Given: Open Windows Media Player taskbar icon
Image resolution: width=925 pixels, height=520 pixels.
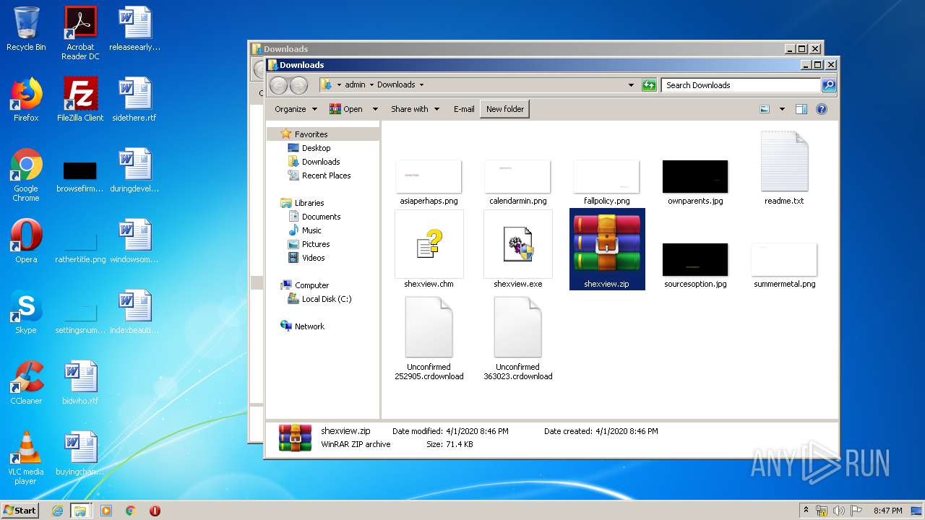Looking at the screenshot, I should pos(106,511).
